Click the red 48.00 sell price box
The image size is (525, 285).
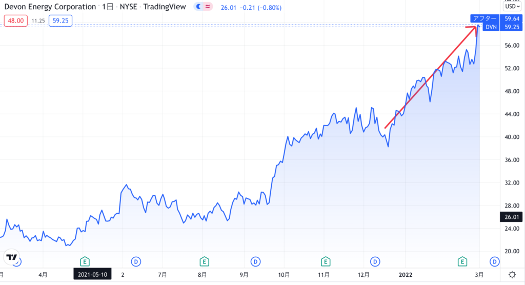[16, 21]
